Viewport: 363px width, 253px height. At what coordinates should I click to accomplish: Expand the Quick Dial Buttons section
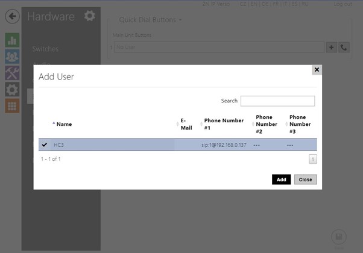151,20
